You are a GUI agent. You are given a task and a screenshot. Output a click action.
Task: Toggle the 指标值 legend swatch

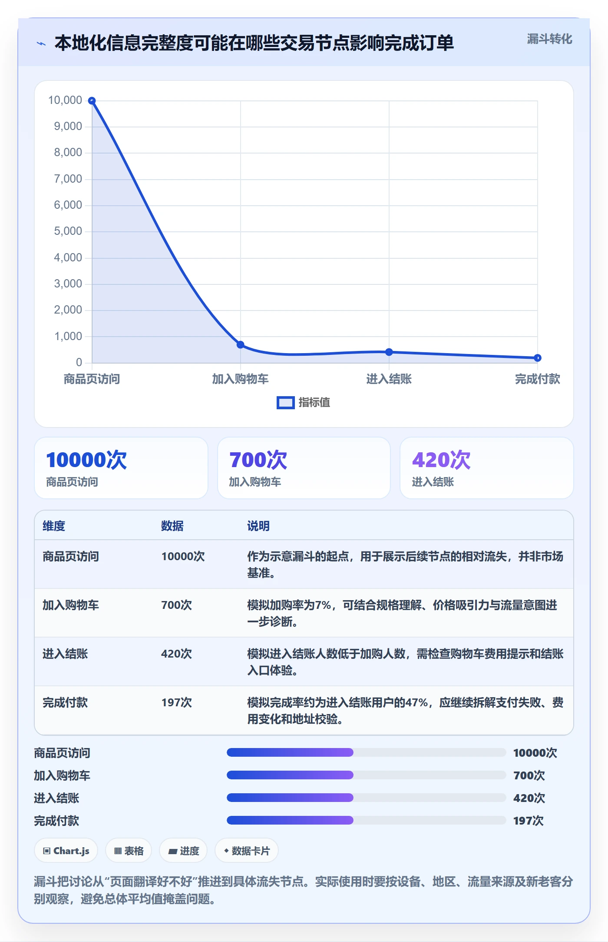(x=286, y=403)
